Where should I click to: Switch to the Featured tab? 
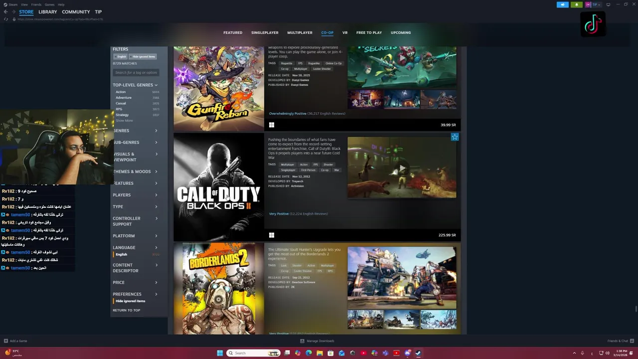click(x=233, y=32)
